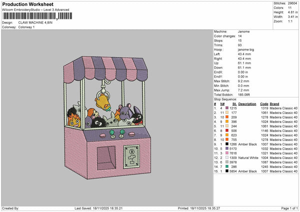Screen dimensions: 300x212
Task: Click the Wilcom EmbroideryStudio – Level 3 Advanced line
Action: click(x=35, y=10)
